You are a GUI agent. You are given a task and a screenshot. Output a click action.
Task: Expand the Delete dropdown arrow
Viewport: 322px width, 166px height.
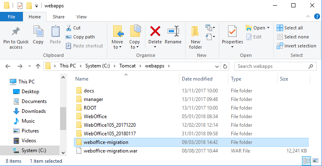click(155, 47)
